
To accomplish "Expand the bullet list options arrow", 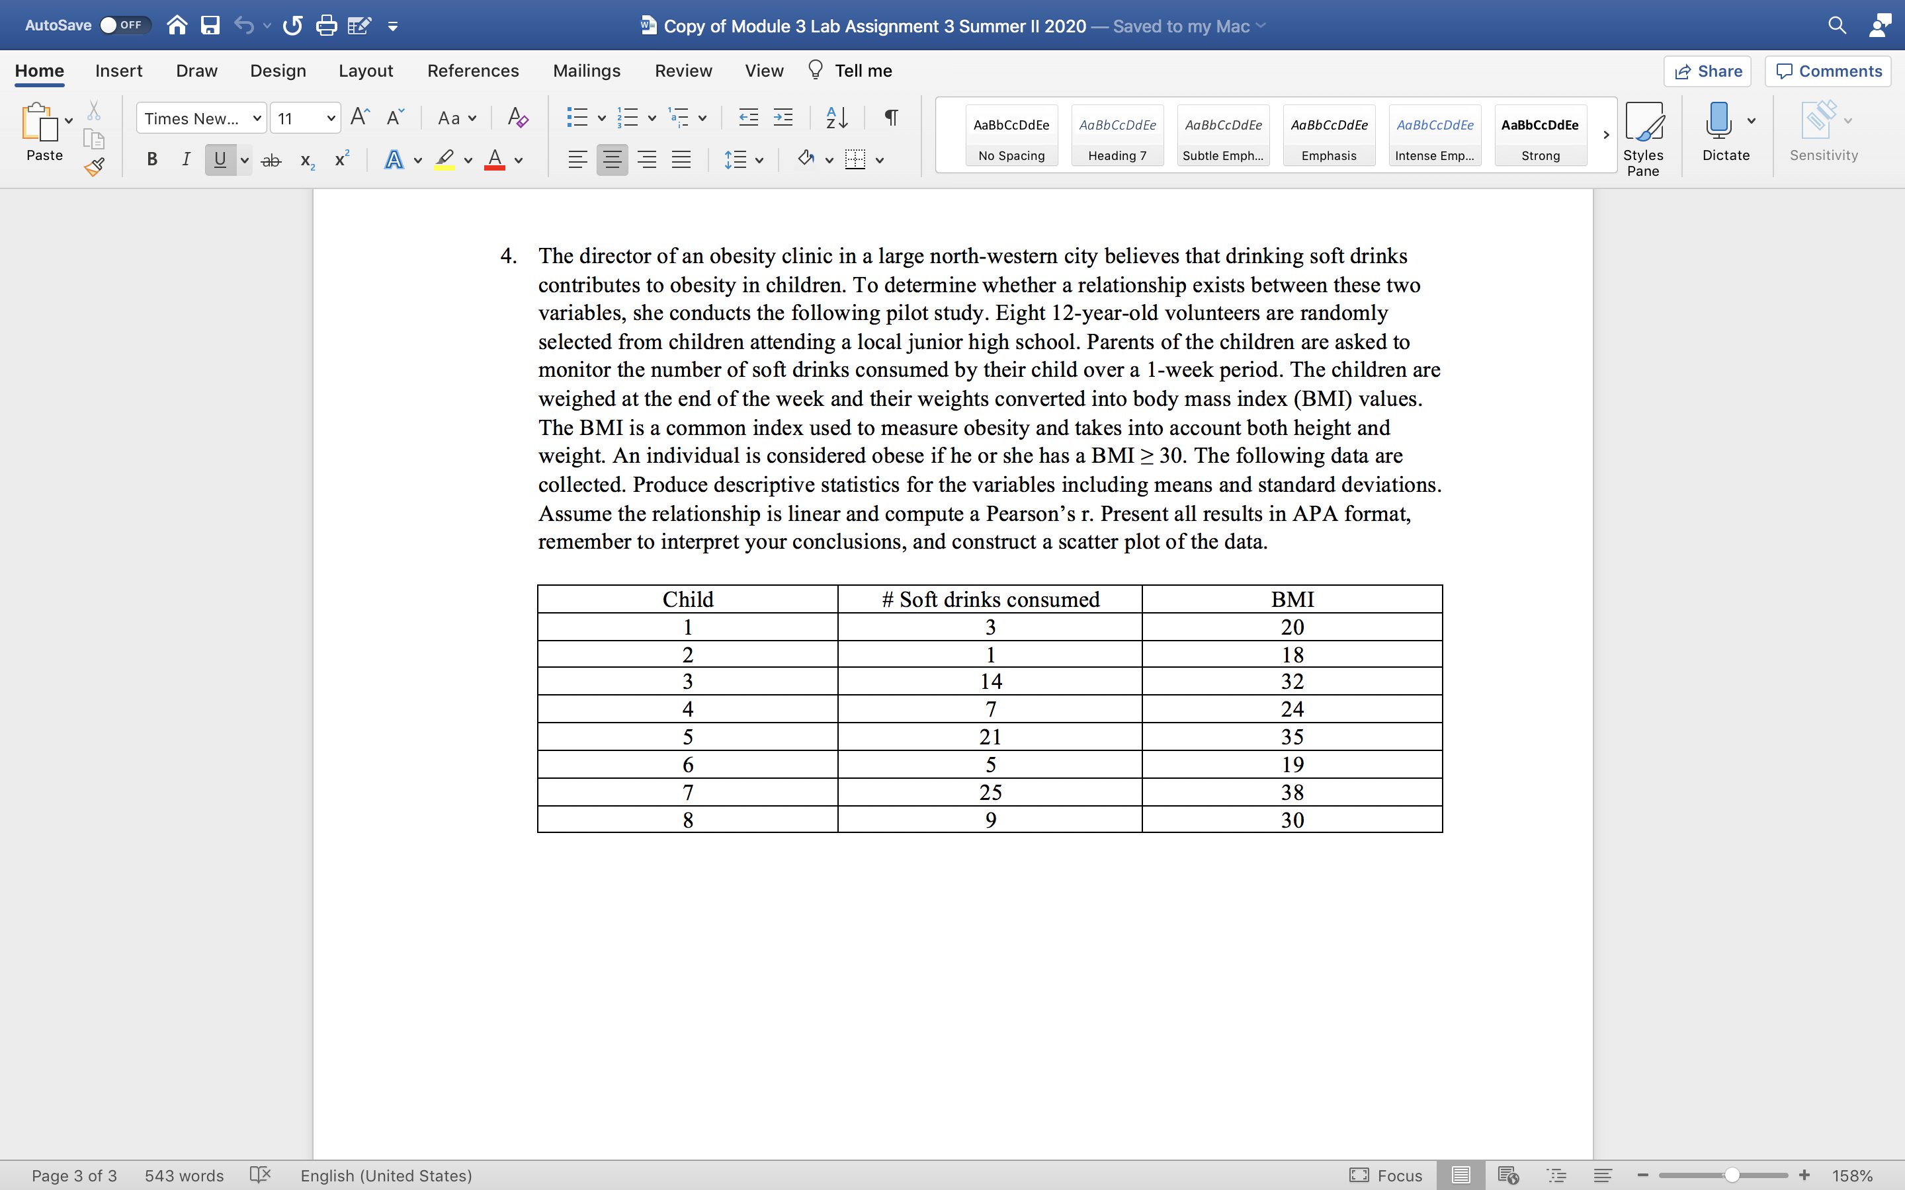I will point(601,118).
